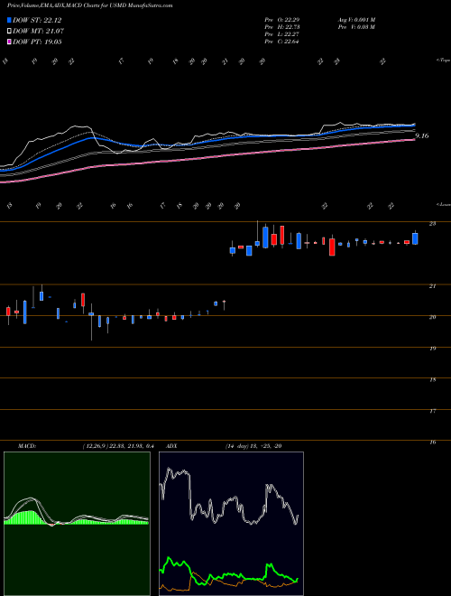This screenshot has height=596, width=451.
Task: Click the 'Pre H: 22.73' value
Action: (x=282, y=27)
